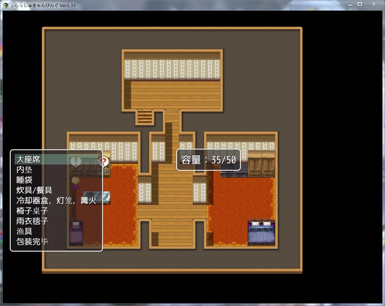Click the glass table in left room
This screenshot has height=306, width=385.
coord(97,197)
